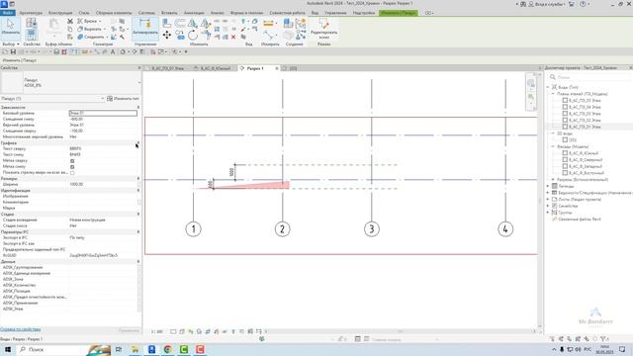This screenshot has height=356, width=633.
Task: Toggle the 'Метка сверху' checkbox
Action: click(72, 161)
